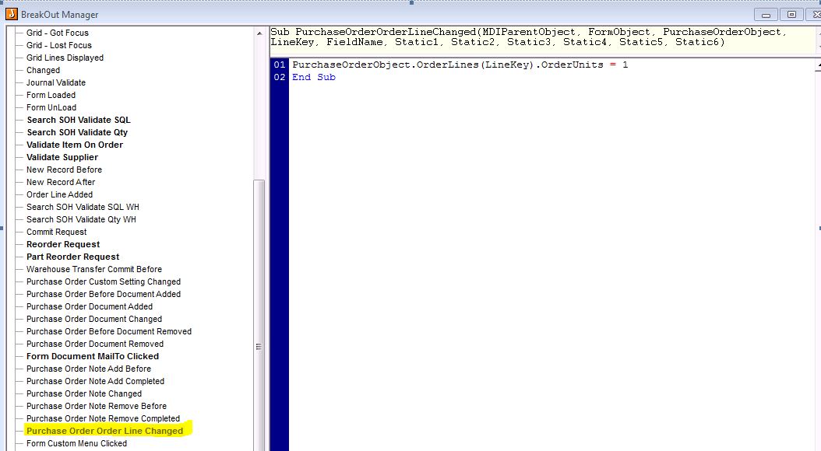Place cursor on 'End Sub' code line
The image size is (821, 451).
click(313, 77)
